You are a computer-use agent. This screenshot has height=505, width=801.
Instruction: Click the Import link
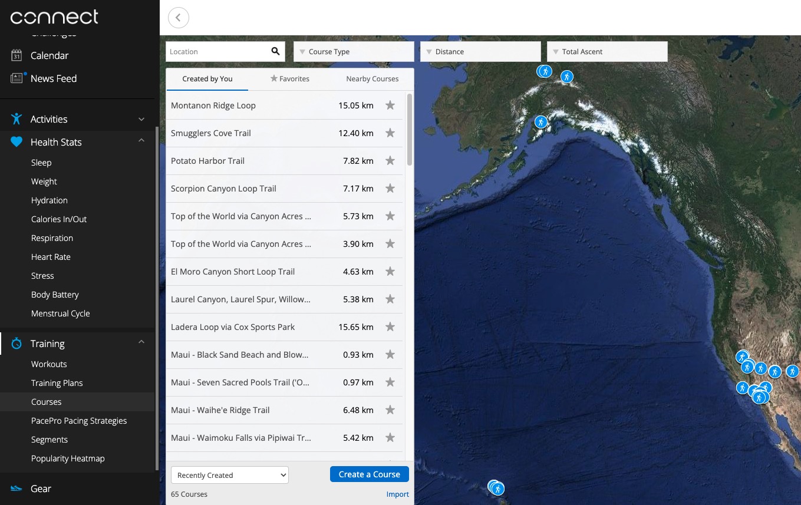tap(397, 494)
